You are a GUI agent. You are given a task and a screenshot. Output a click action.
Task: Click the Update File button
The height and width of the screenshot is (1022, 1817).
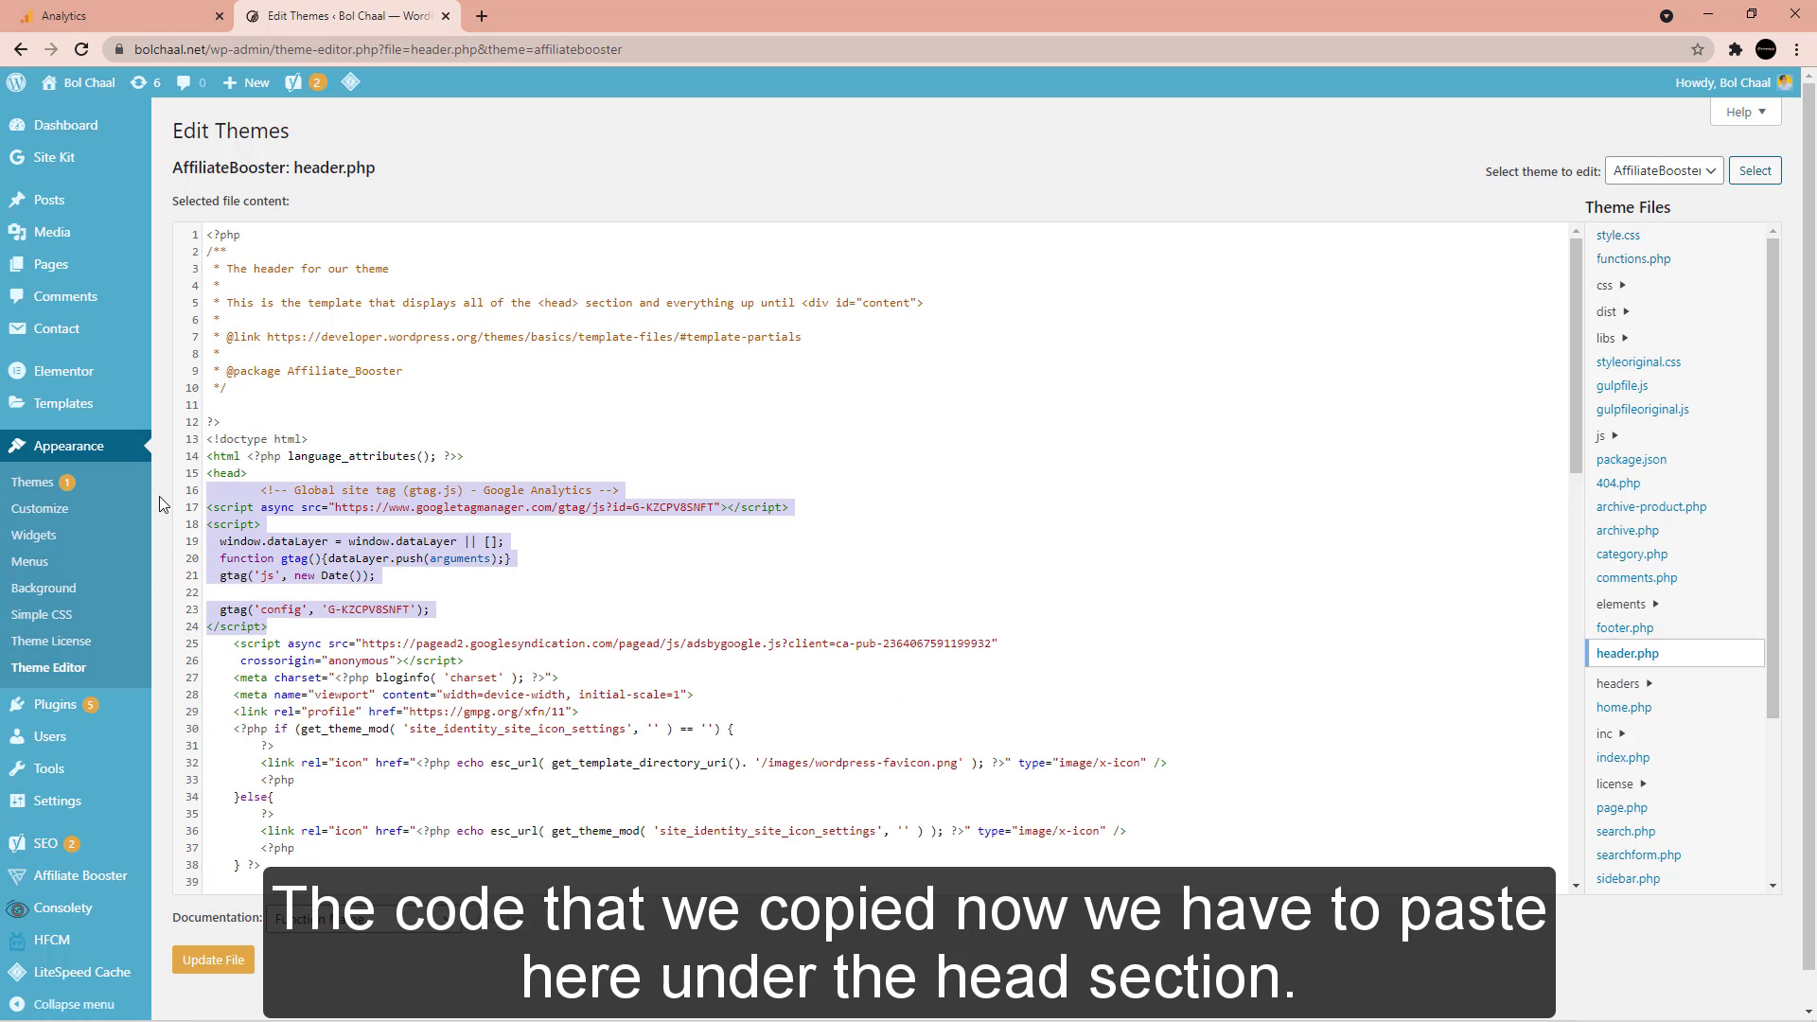213,960
